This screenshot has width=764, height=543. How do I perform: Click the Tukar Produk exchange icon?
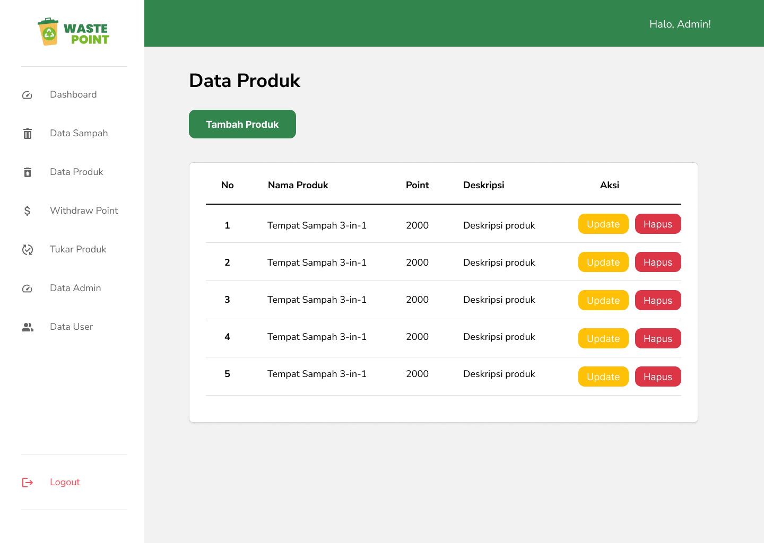[27, 249]
